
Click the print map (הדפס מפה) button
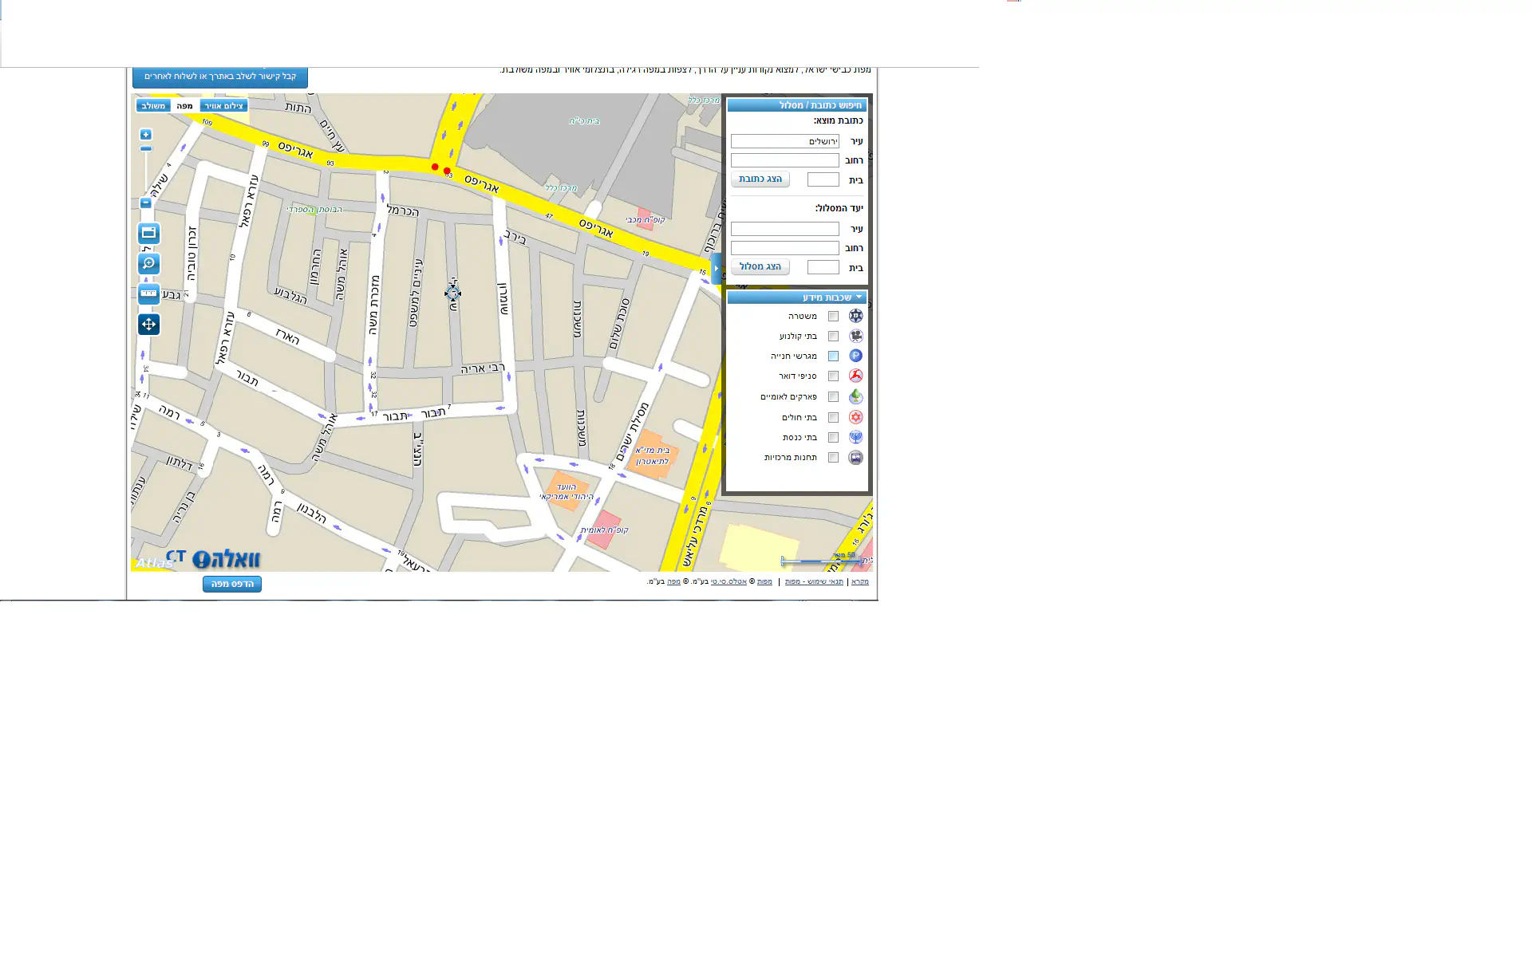(x=232, y=584)
